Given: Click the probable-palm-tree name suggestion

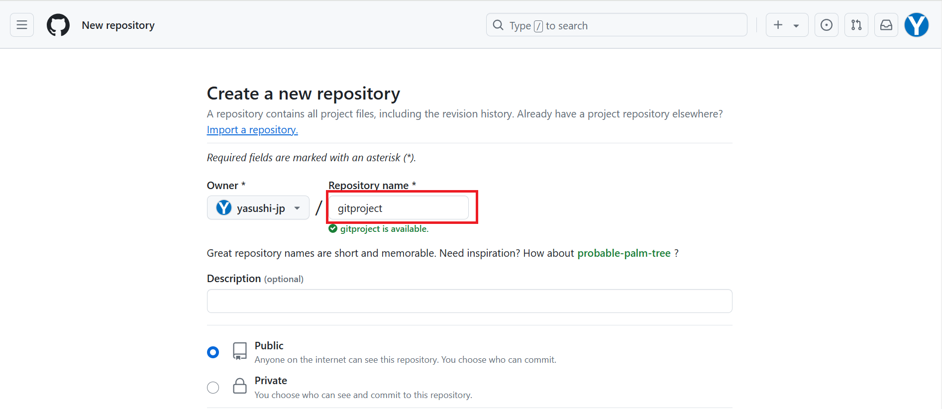Looking at the screenshot, I should [x=624, y=253].
